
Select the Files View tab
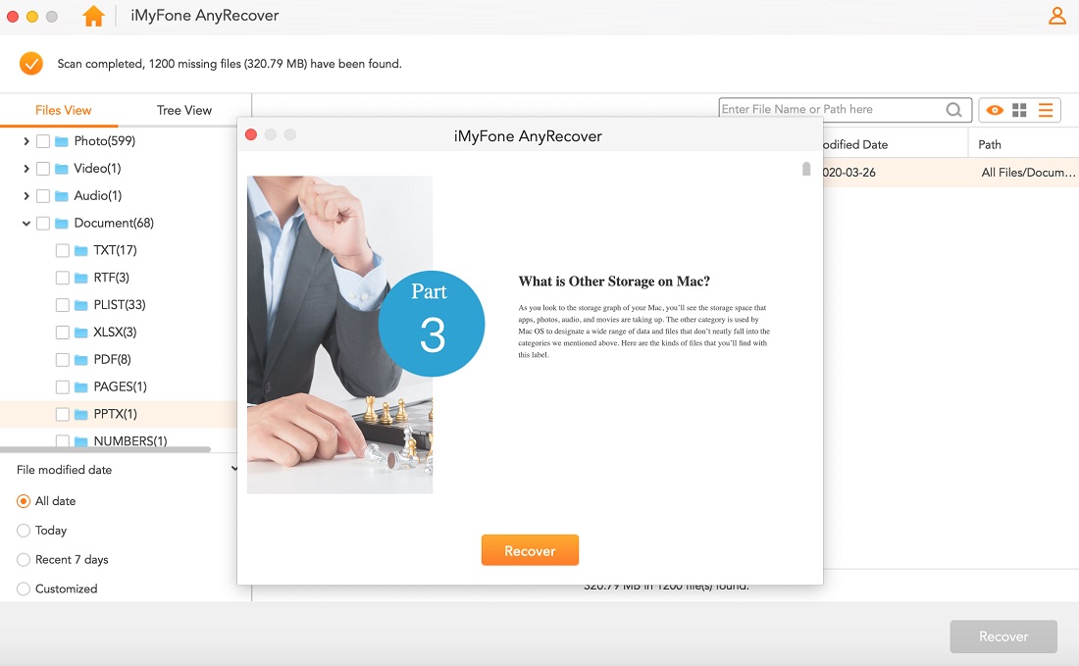(x=64, y=110)
